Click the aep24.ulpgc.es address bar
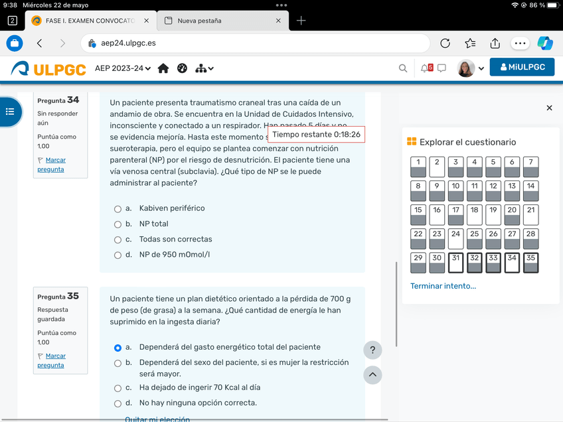The image size is (563, 422). tap(256, 43)
